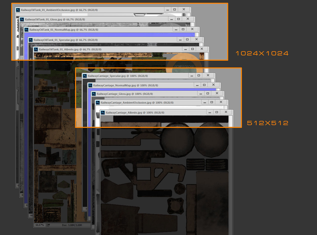Close the RailwayCarriage_AmbientOcclusion window

click(221, 102)
